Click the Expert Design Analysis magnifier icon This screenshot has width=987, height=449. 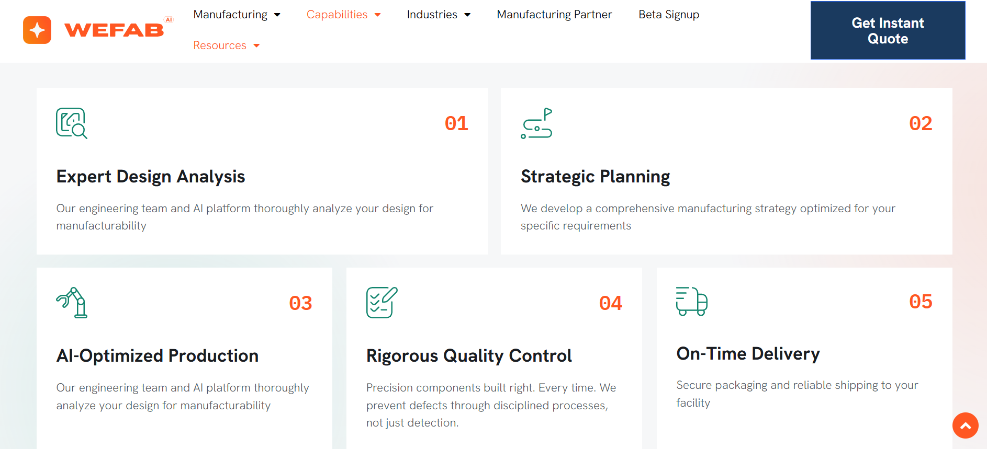tap(72, 123)
